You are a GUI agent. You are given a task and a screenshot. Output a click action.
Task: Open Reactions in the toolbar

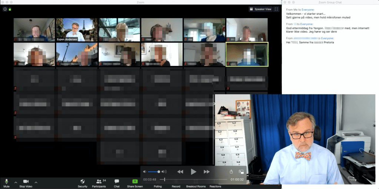[215, 186]
